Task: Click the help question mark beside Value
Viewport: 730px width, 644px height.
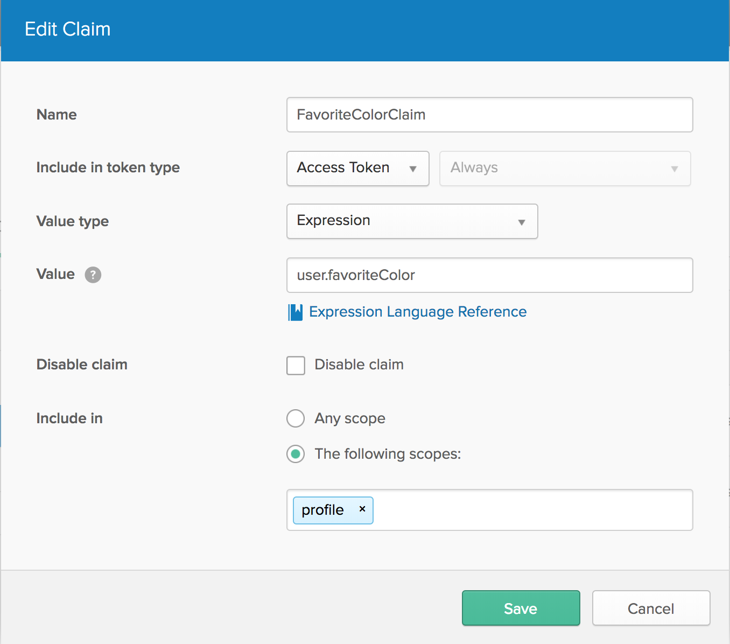Action: point(93,275)
